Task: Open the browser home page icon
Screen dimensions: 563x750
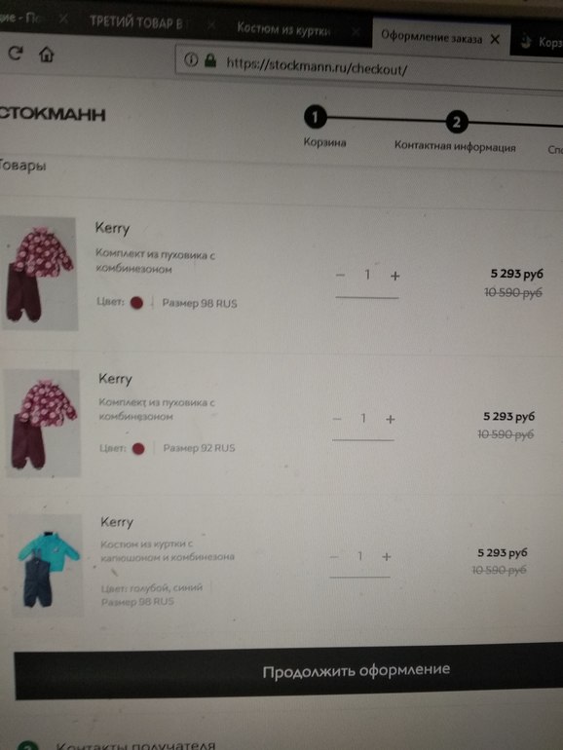Action: pos(47,54)
